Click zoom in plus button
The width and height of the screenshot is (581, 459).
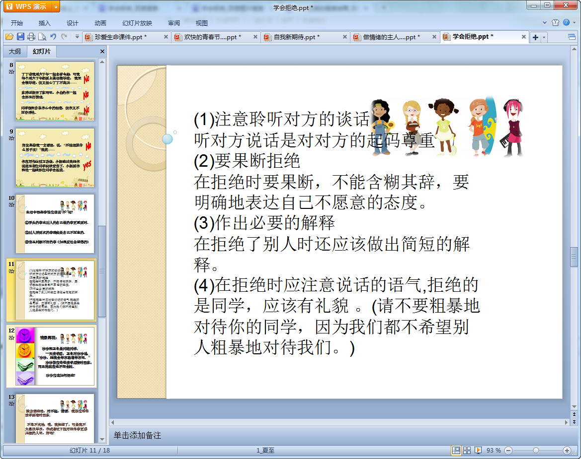(567, 451)
